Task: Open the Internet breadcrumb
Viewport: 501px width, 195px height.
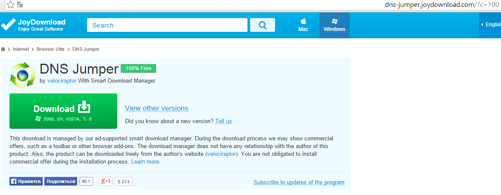Action: (x=21, y=49)
